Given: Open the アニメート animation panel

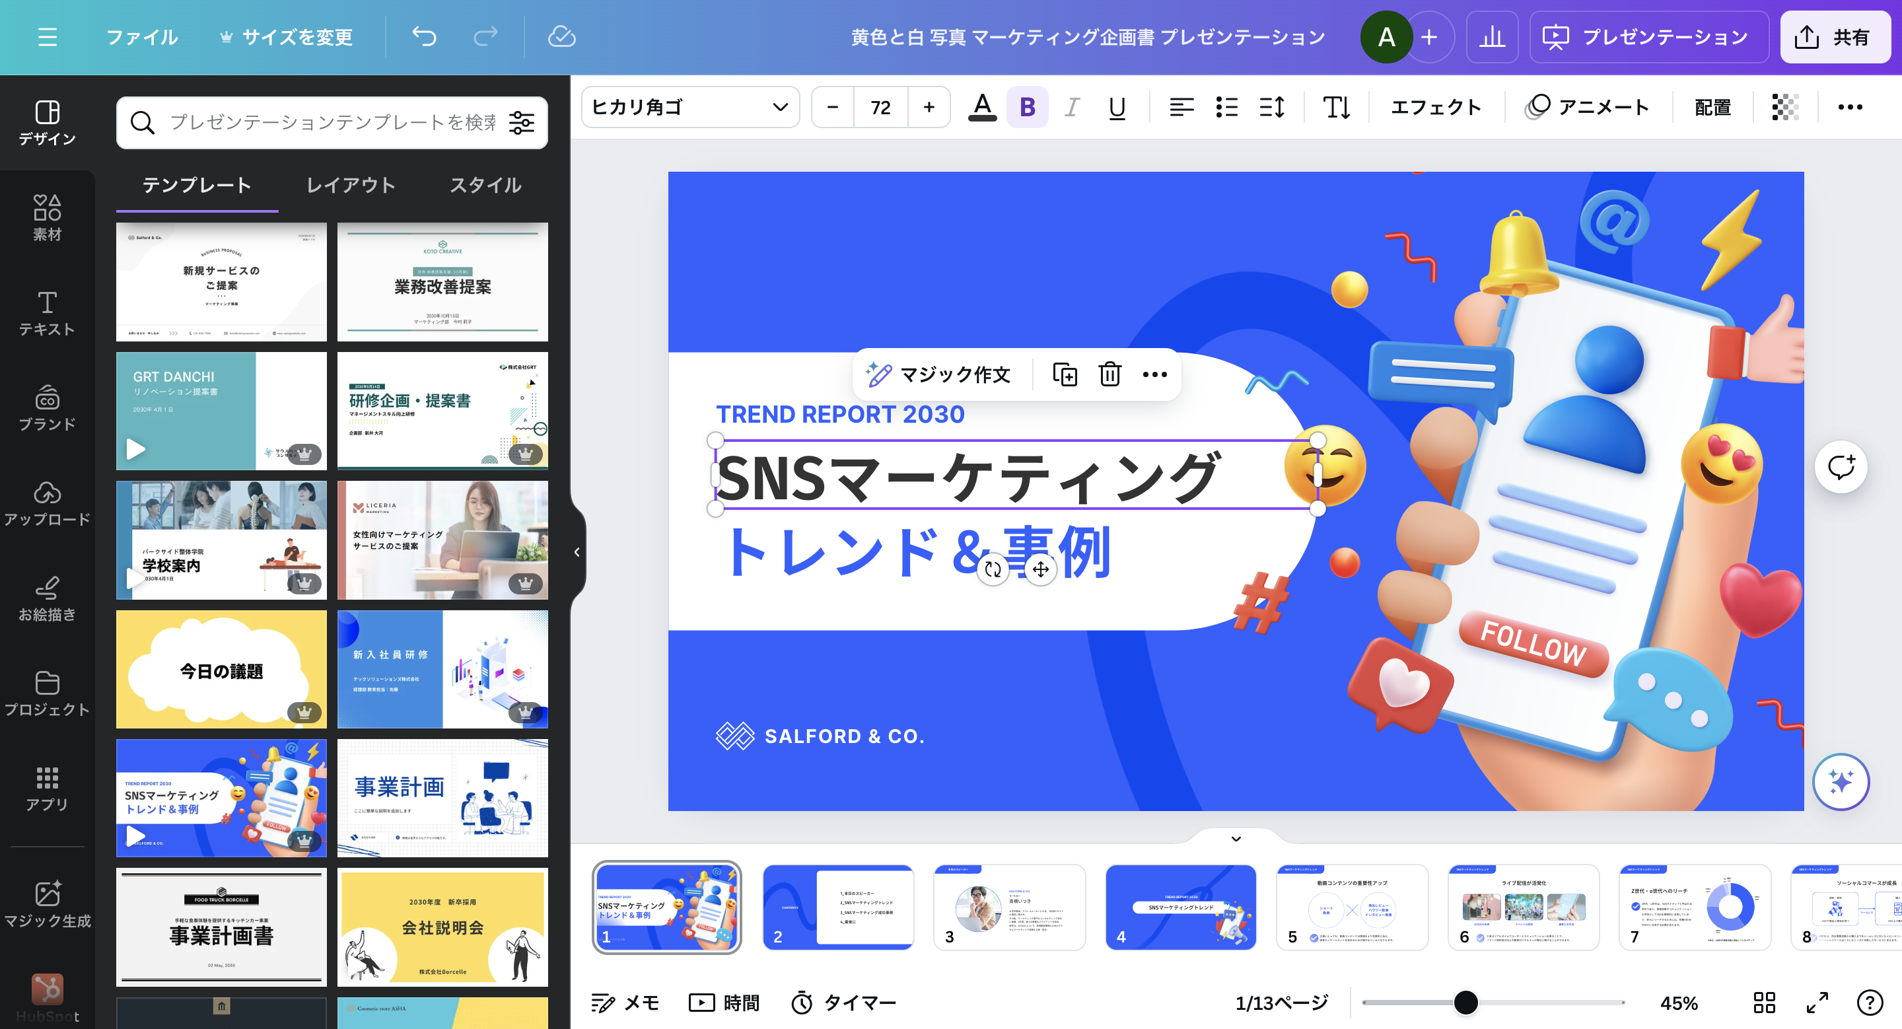Looking at the screenshot, I should [x=1588, y=108].
